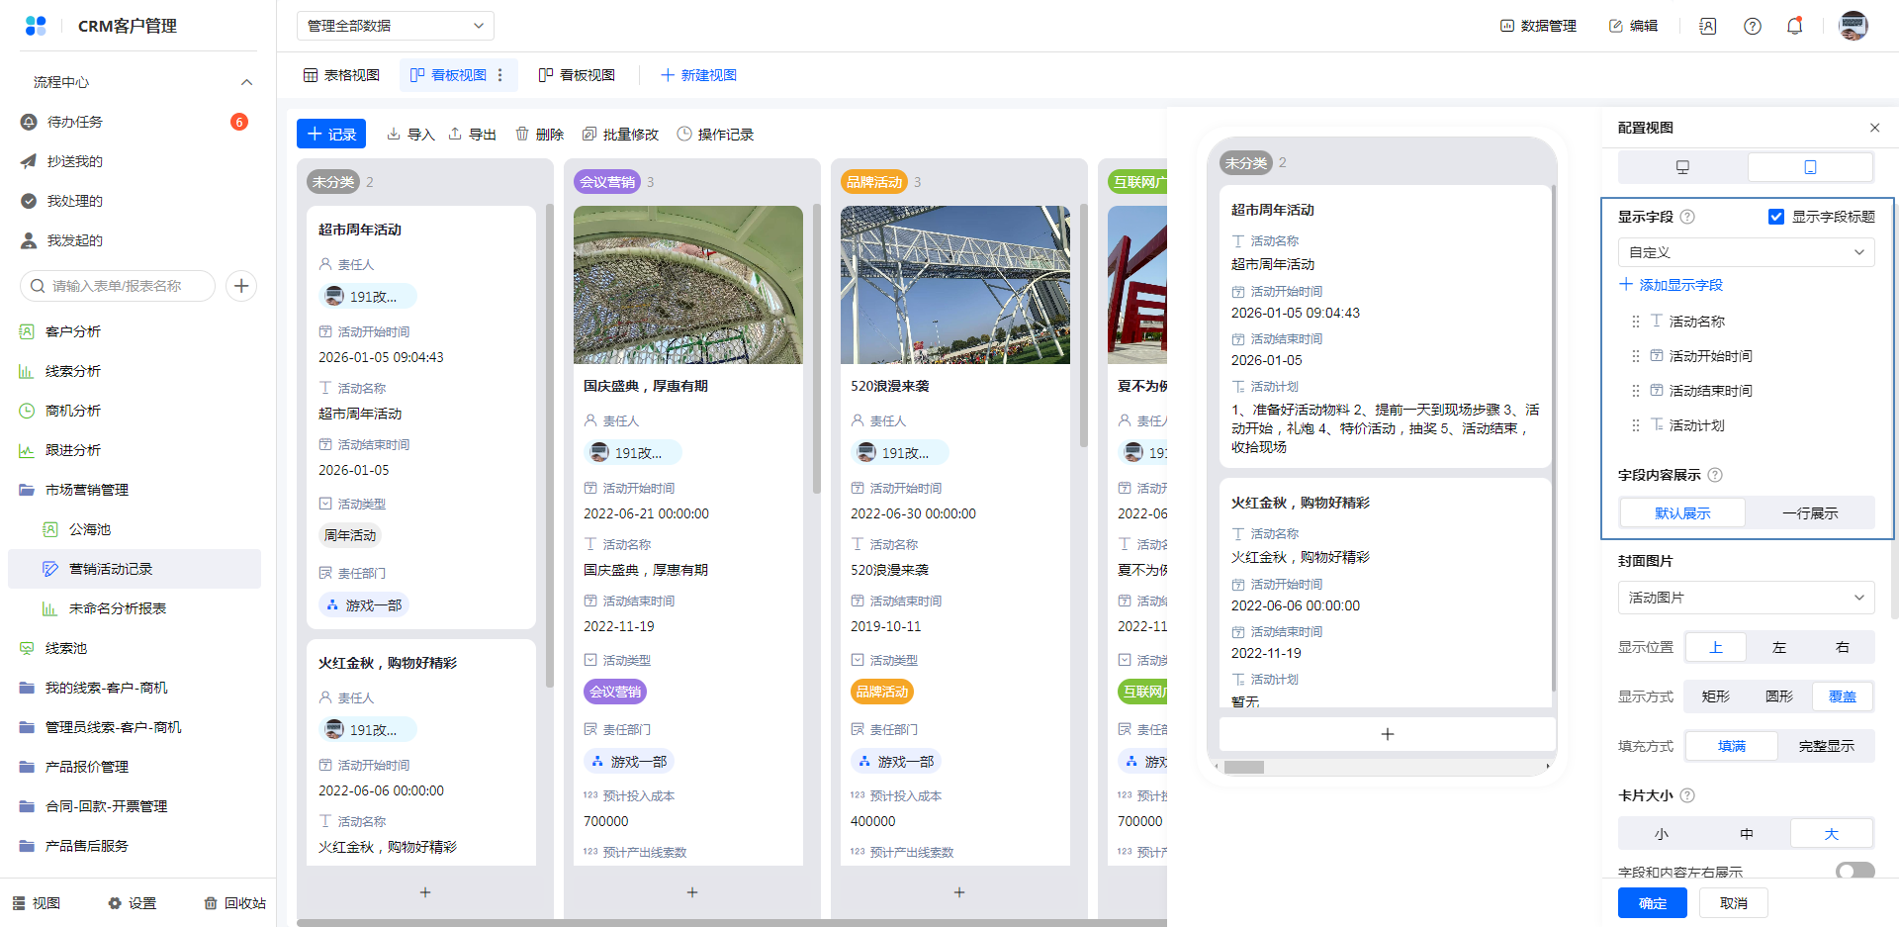This screenshot has height=927, width=1899.
Task: Collapse the 流程中心 section
Action: tap(246, 82)
